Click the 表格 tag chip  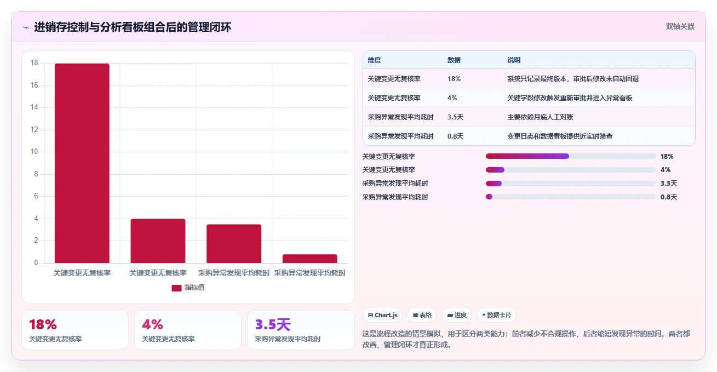422,315
